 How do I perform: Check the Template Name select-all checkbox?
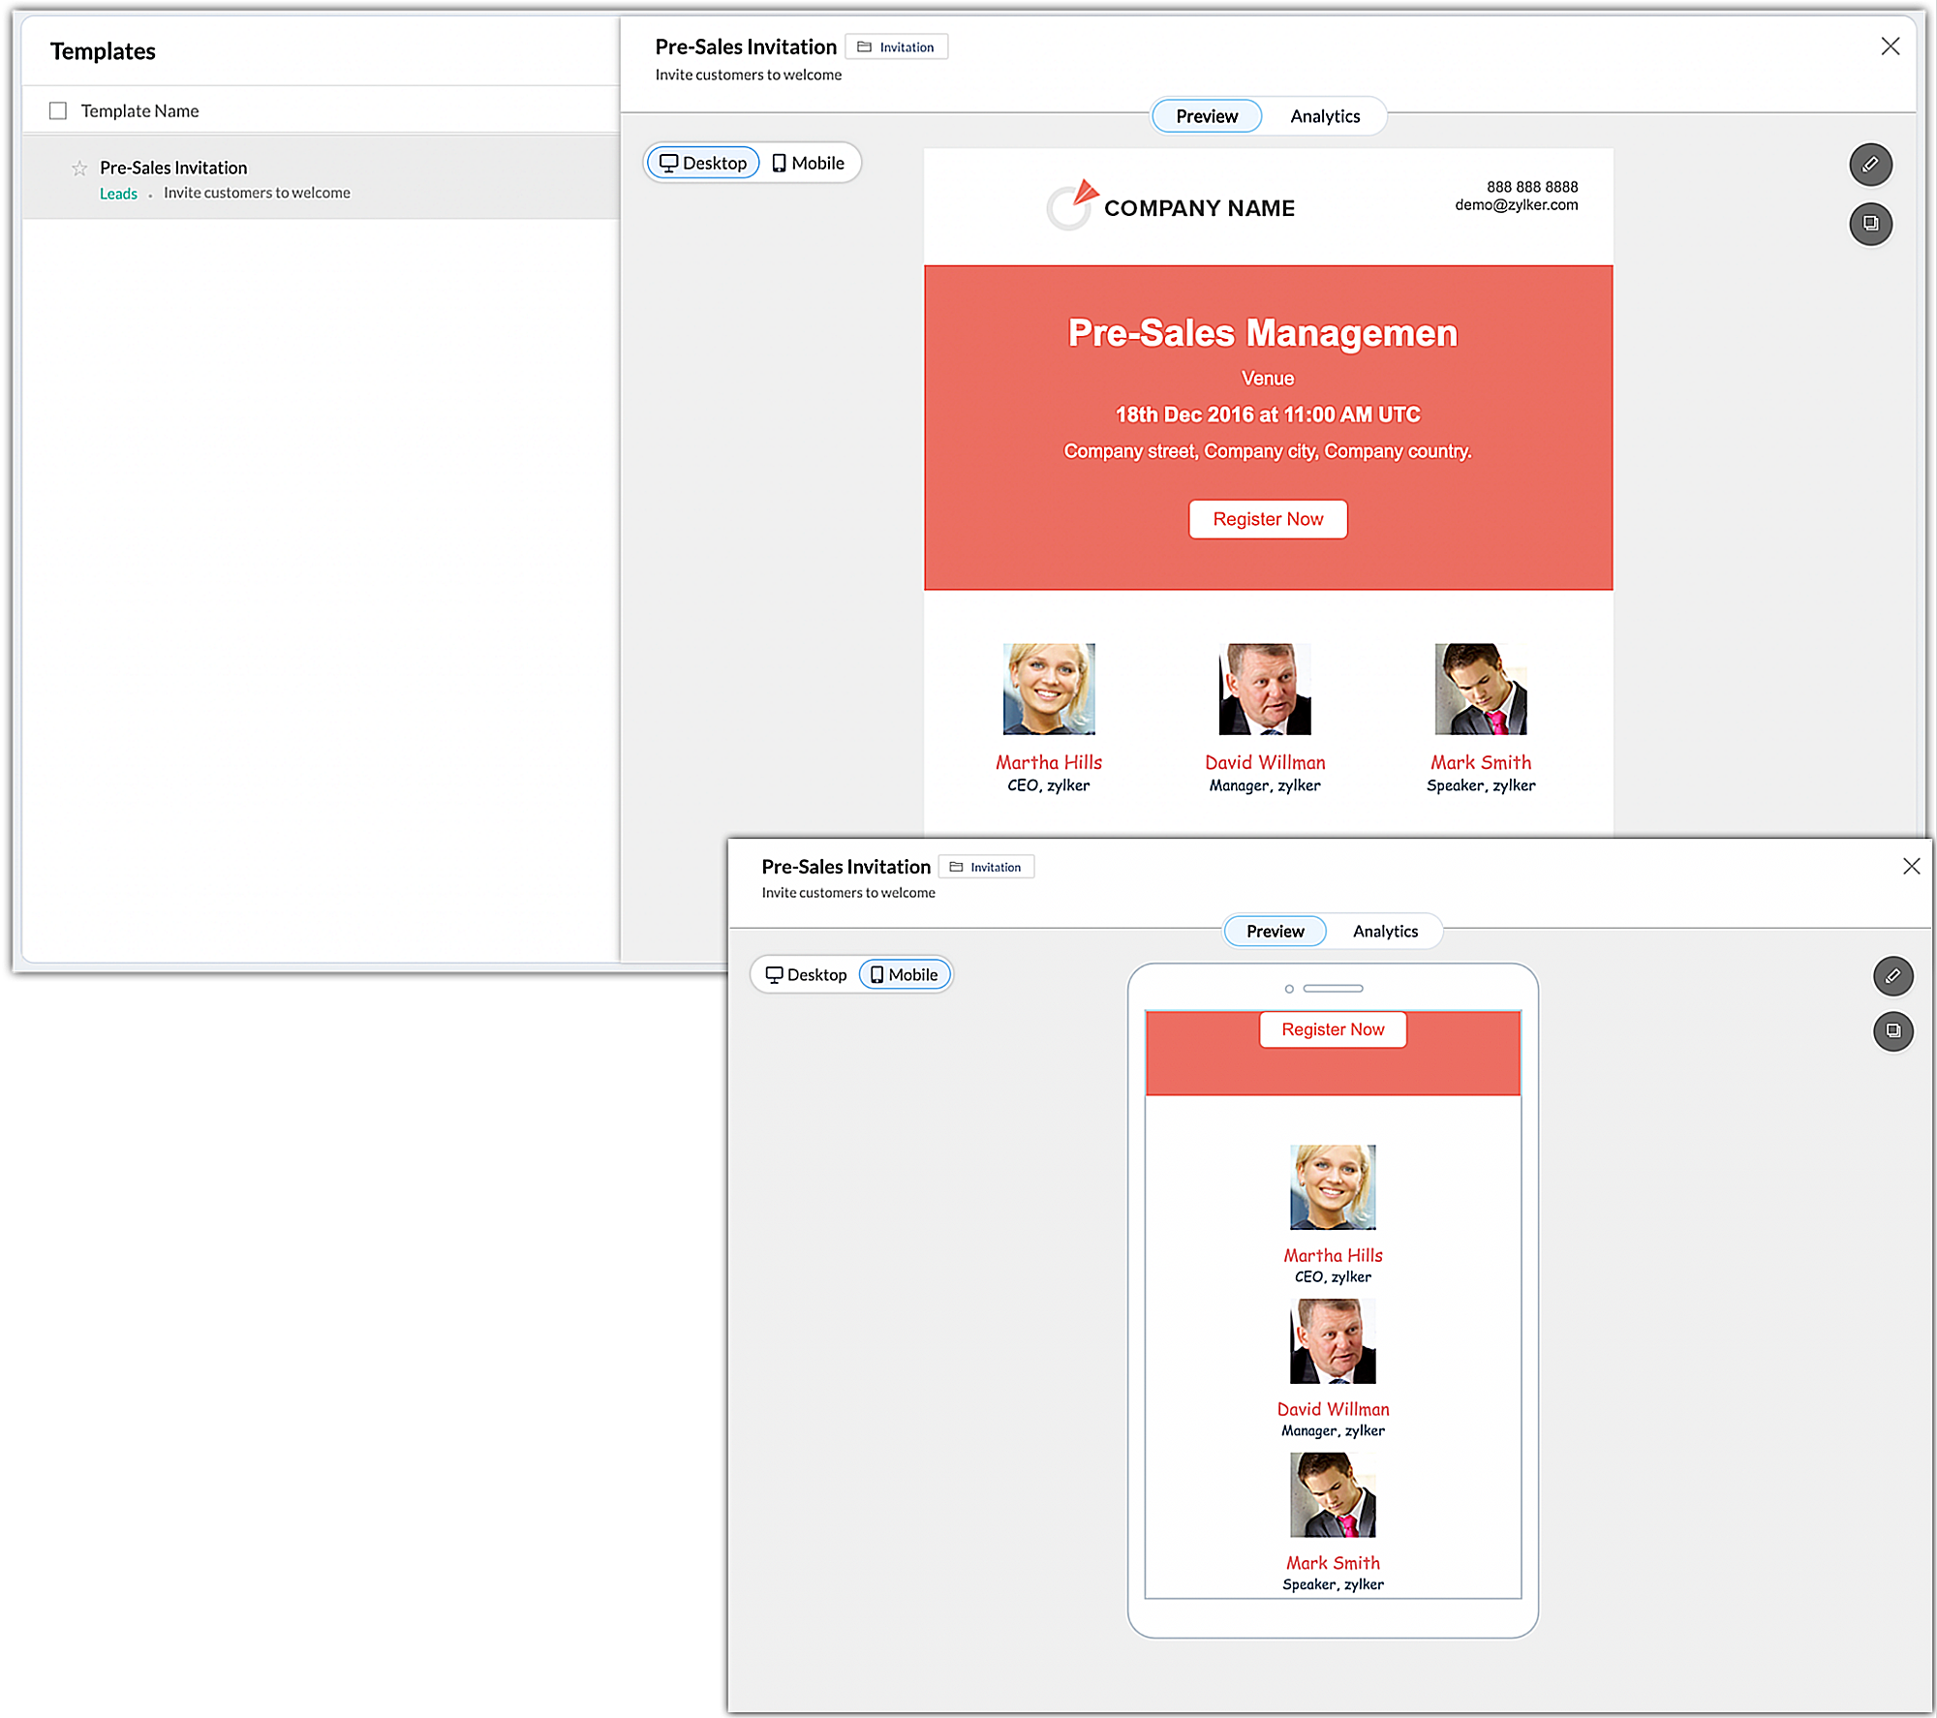[x=58, y=111]
